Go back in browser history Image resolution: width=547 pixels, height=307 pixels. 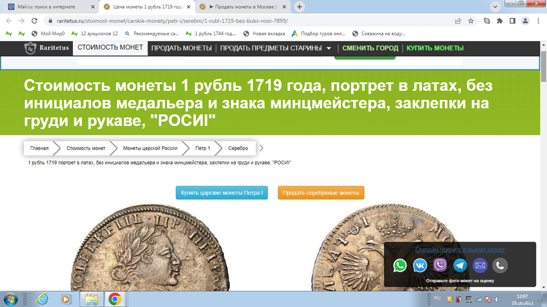9,21
